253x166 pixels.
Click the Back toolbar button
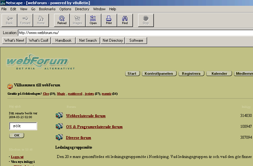click(9, 20)
